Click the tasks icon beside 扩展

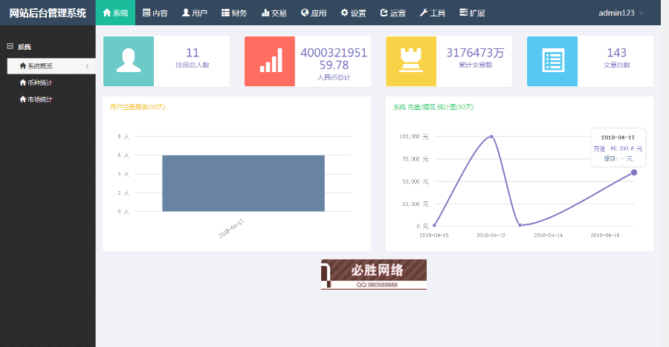point(463,13)
